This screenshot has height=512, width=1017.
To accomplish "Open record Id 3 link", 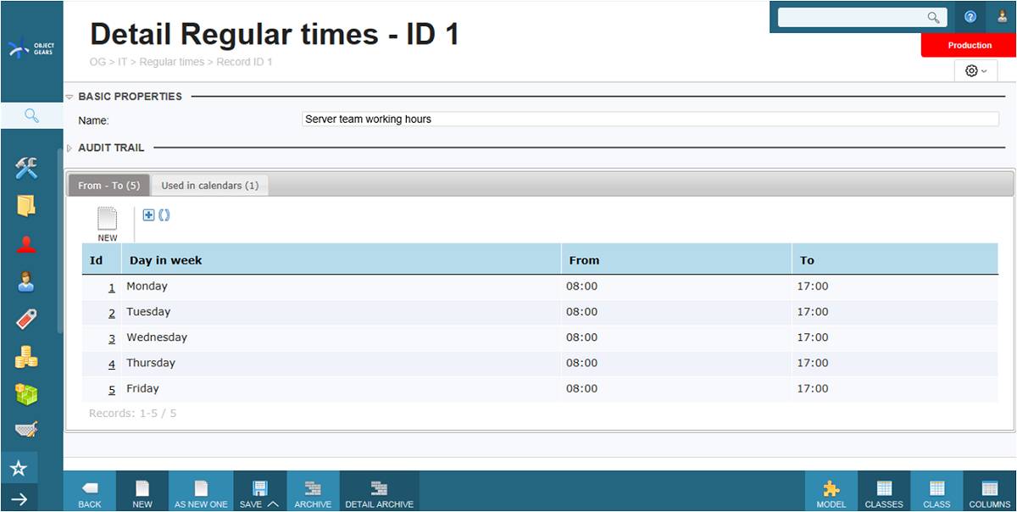I will coord(112,338).
